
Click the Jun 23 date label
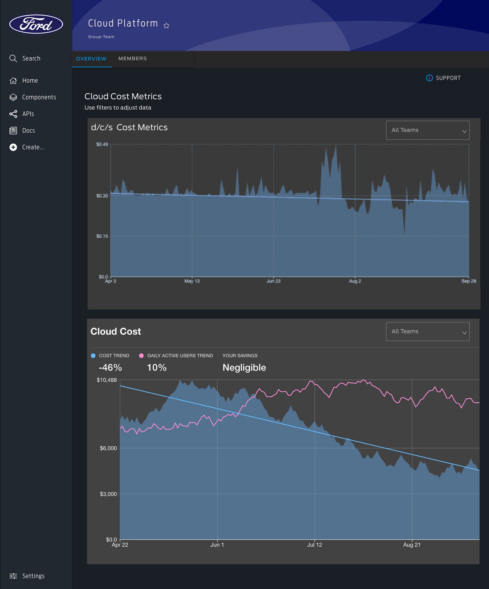pos(273,281)
